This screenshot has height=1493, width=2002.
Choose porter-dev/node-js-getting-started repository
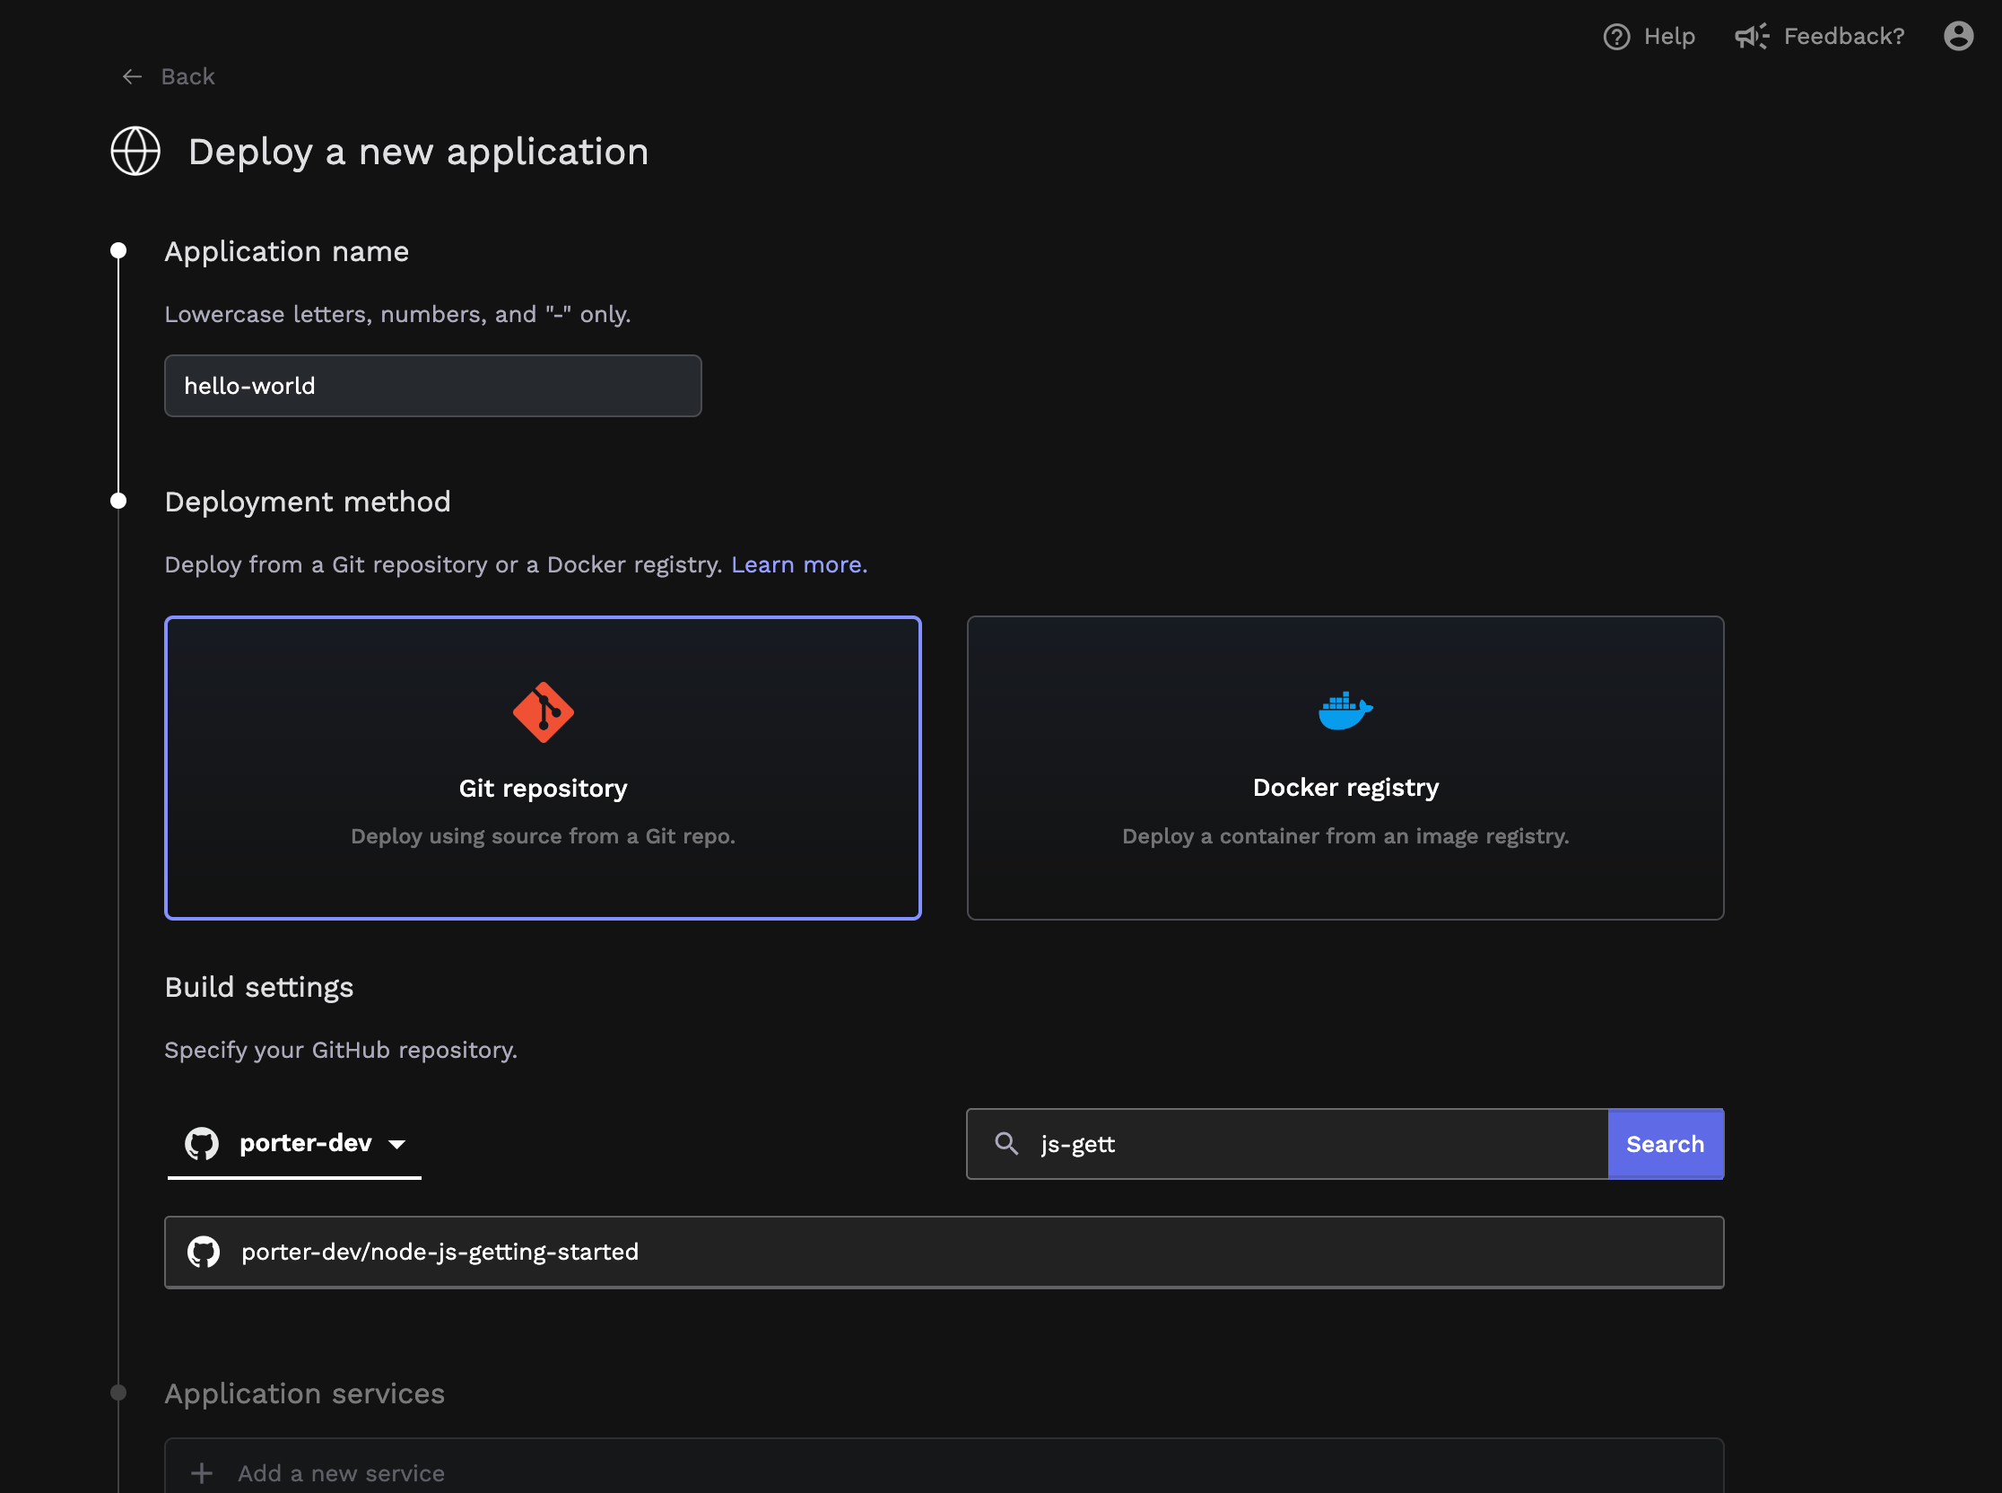(944, 1252)
